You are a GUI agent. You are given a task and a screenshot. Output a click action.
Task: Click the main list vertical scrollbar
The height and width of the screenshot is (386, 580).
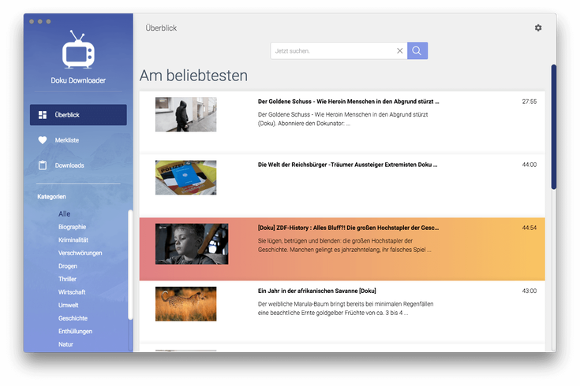(554, 127)
